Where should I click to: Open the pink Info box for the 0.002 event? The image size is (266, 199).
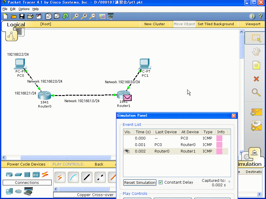(x=219, y=151)
